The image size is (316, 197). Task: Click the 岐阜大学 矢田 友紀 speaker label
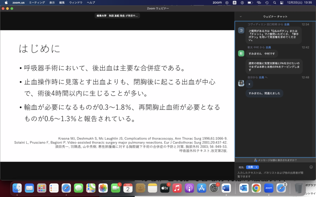(117, 16)
